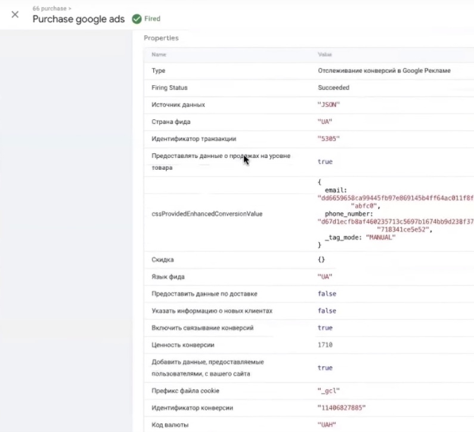The height and width of the screenshot is (432, 474).
Task: Click the "JSON" data source value
Action: coord(329,105)
